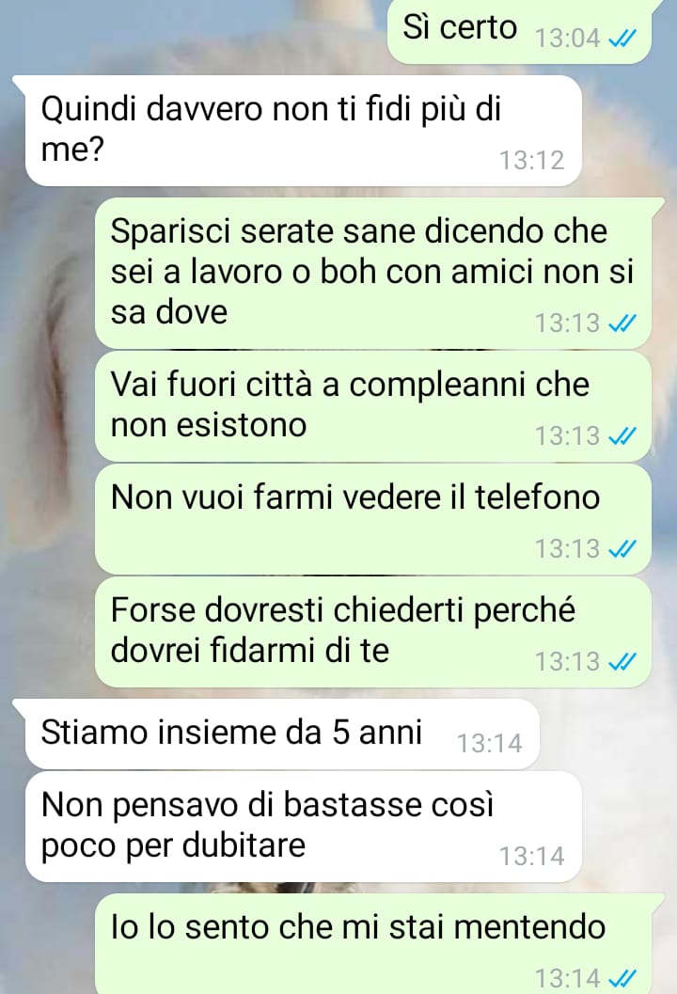Screen dimensions: 677x994
Task: Click the 13:14 timestamp on 'Stiamo insieme' message
Action: click(x=489, y=744)
